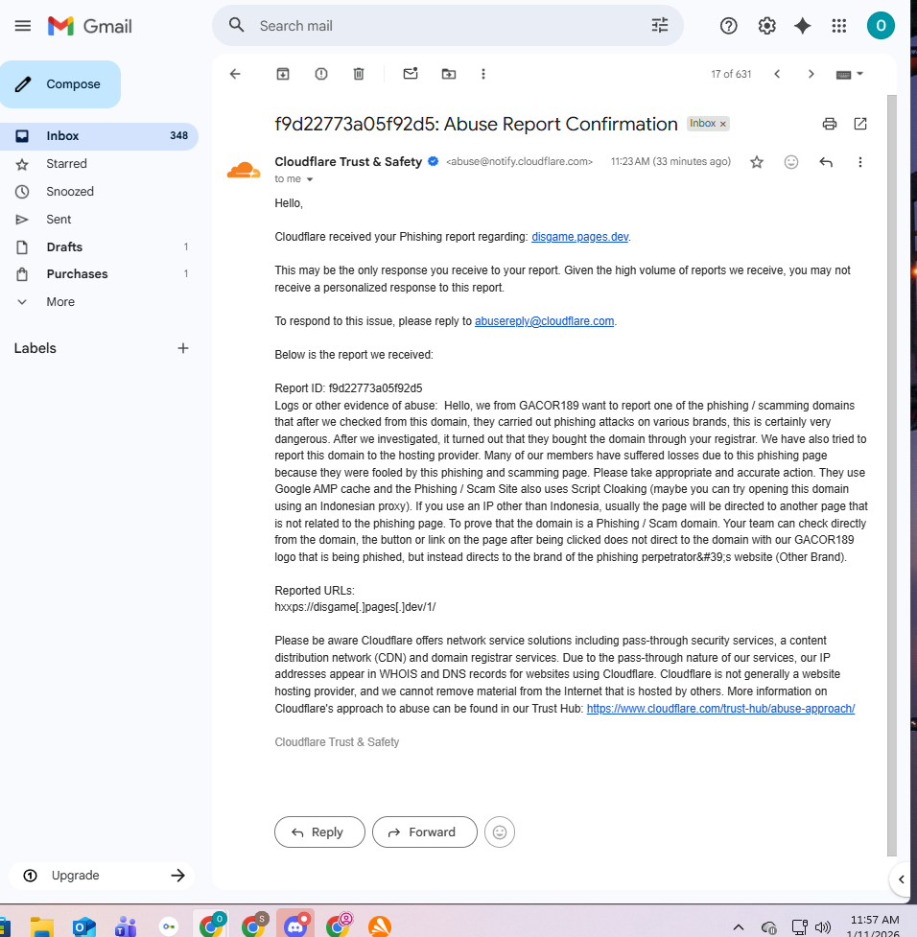This screenshot has height=937, width=917.
Task: Open the Starred folder
Action: pos(99,164)
